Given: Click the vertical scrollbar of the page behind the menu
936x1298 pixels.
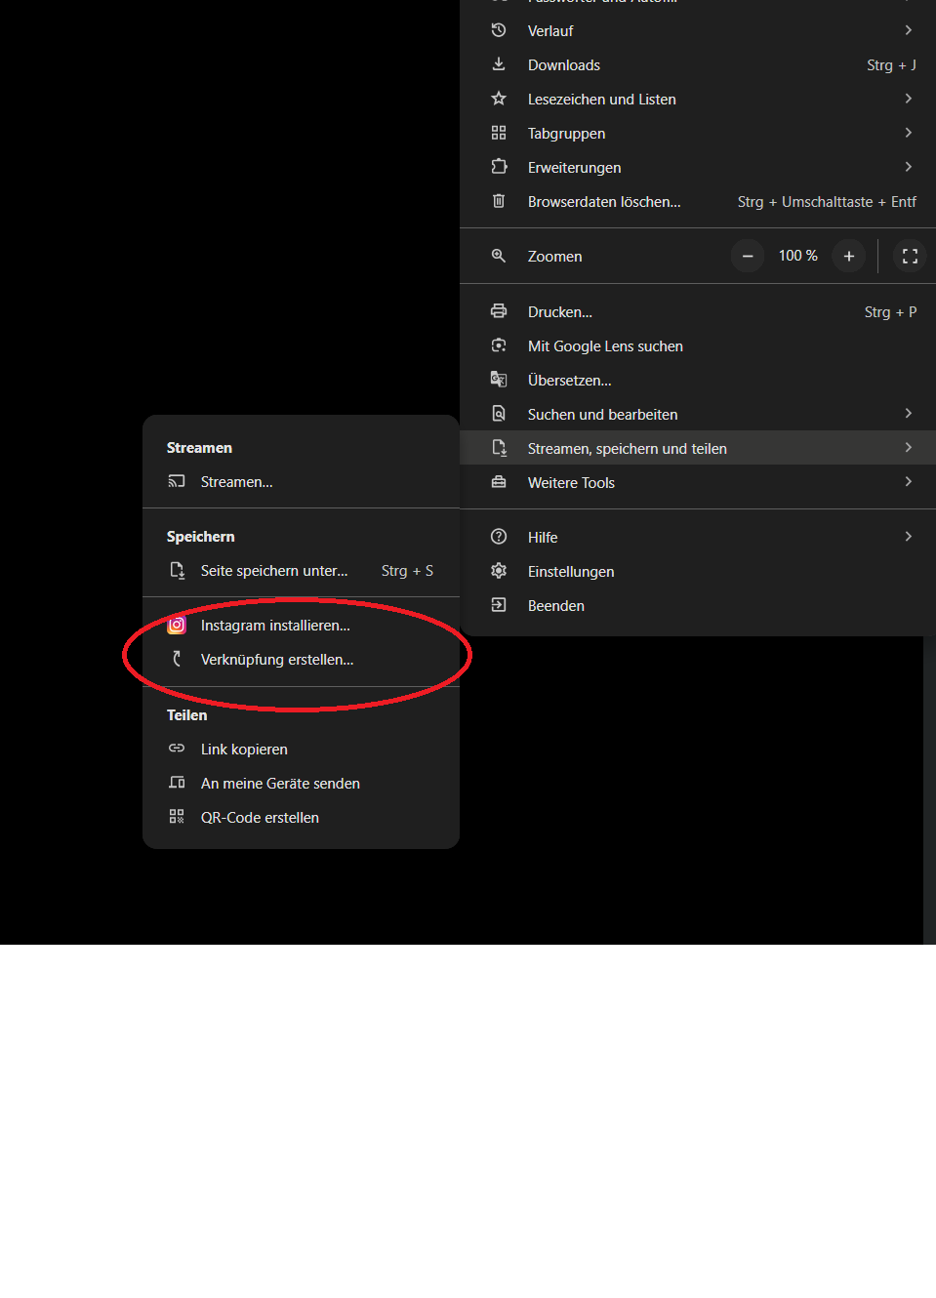Looking at the screenshot, I should pyautogui.click(x=929, y=791).
